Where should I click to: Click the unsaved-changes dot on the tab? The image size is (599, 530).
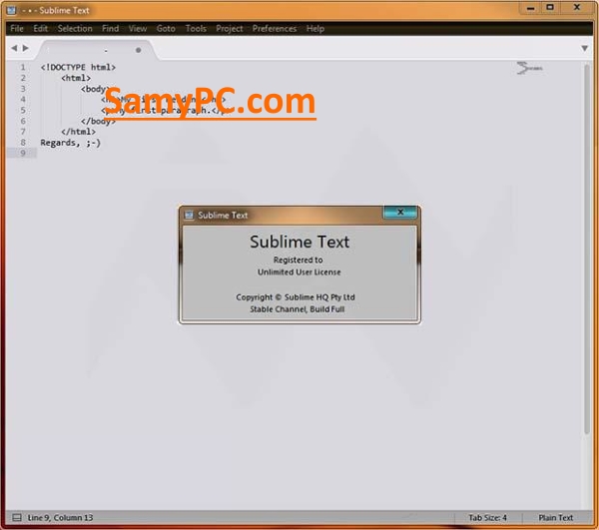pos(139,50)
